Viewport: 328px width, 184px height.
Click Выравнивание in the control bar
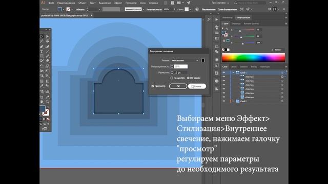point(209,9)
